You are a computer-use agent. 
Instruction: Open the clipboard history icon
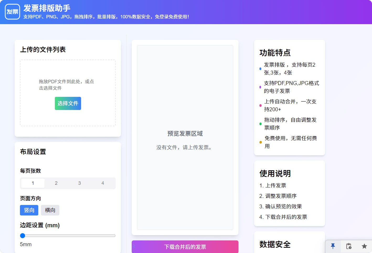pyautogui.click(x=349, y=246)
